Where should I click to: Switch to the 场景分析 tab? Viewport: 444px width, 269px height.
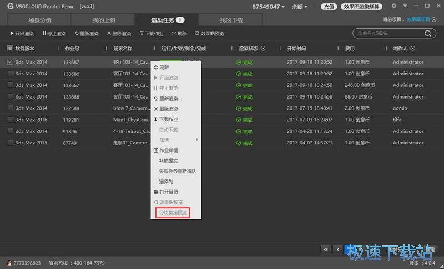tap(39, 20)
